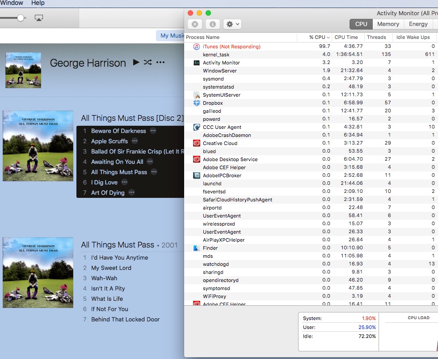Image resolution: width=438 pixels, height=359 pixels.
Task: Click the AirPlay icon in iTunes
Action: click(38, 18)
